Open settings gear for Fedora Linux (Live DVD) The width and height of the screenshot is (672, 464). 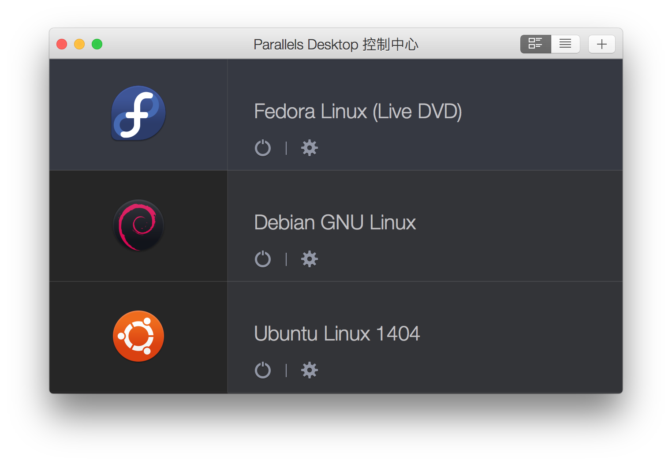[310, 148]
